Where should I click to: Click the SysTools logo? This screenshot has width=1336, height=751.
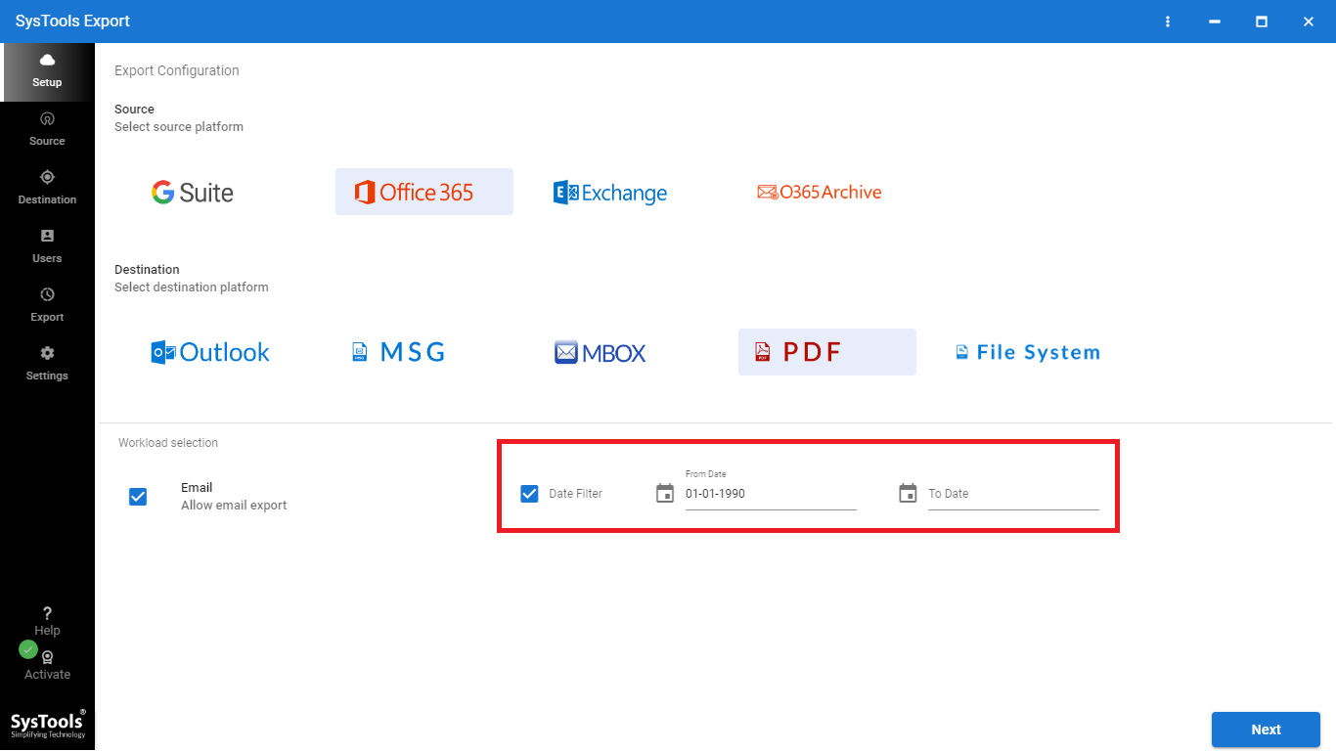click(x=48, y=724)
